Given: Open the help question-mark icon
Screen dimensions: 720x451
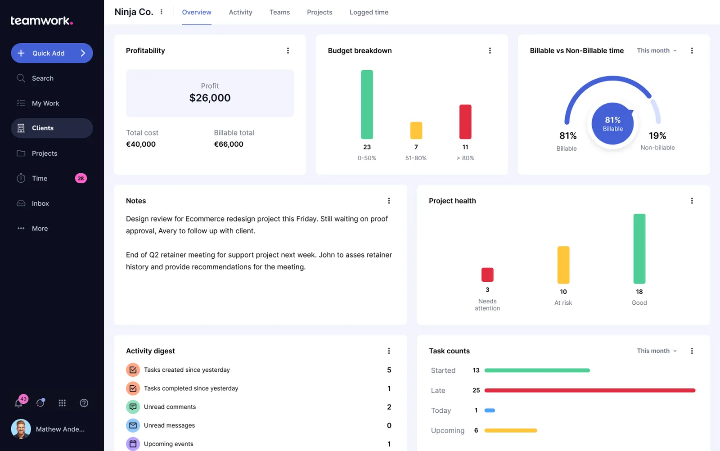Looking at the screenshot, I should [84, 403].
